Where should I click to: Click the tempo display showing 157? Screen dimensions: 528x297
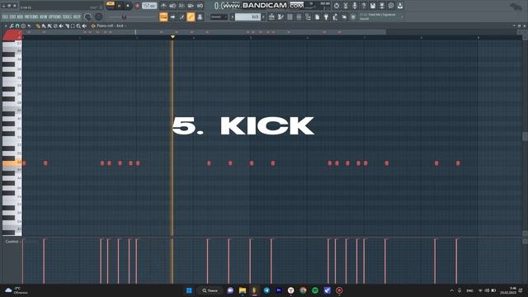(x=149, y=6)
